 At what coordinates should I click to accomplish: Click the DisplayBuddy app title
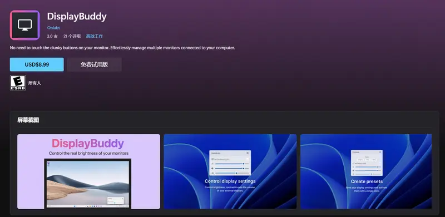click(x=77, y=17)
